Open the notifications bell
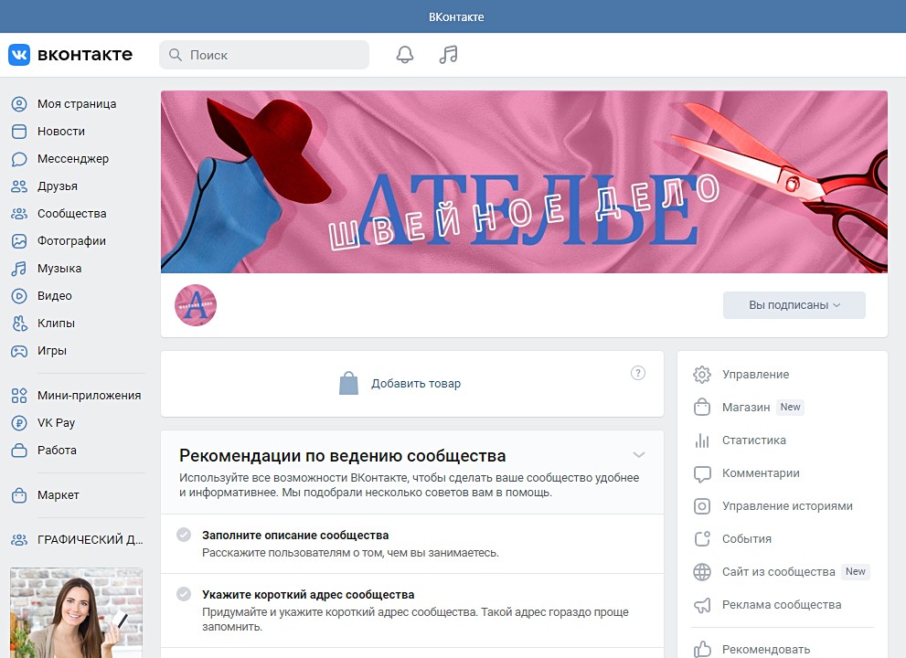The width and height of the screenshot is (906, 658). point(404,55)
